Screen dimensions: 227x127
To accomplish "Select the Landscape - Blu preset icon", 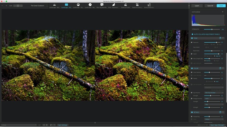I will coord(55,5).
